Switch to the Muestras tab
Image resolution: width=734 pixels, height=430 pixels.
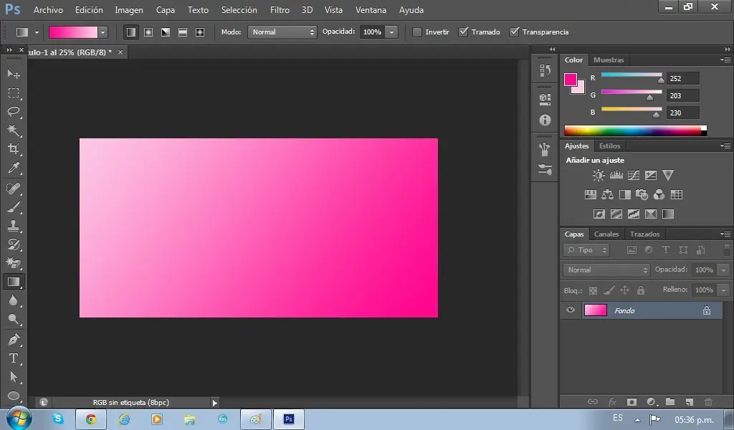(x=609, y=60)
